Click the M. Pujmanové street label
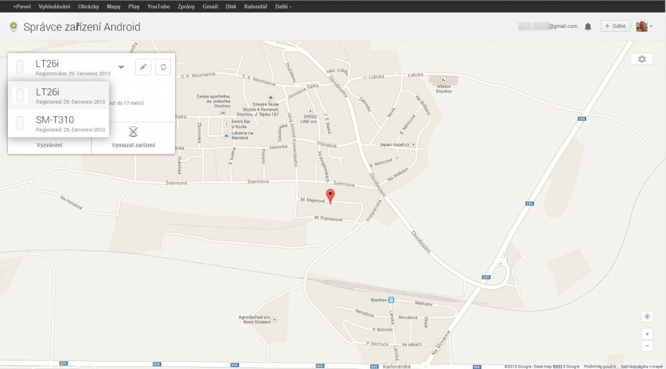The height and width of the screenshot is (369, 666). [x=328, y=219]
